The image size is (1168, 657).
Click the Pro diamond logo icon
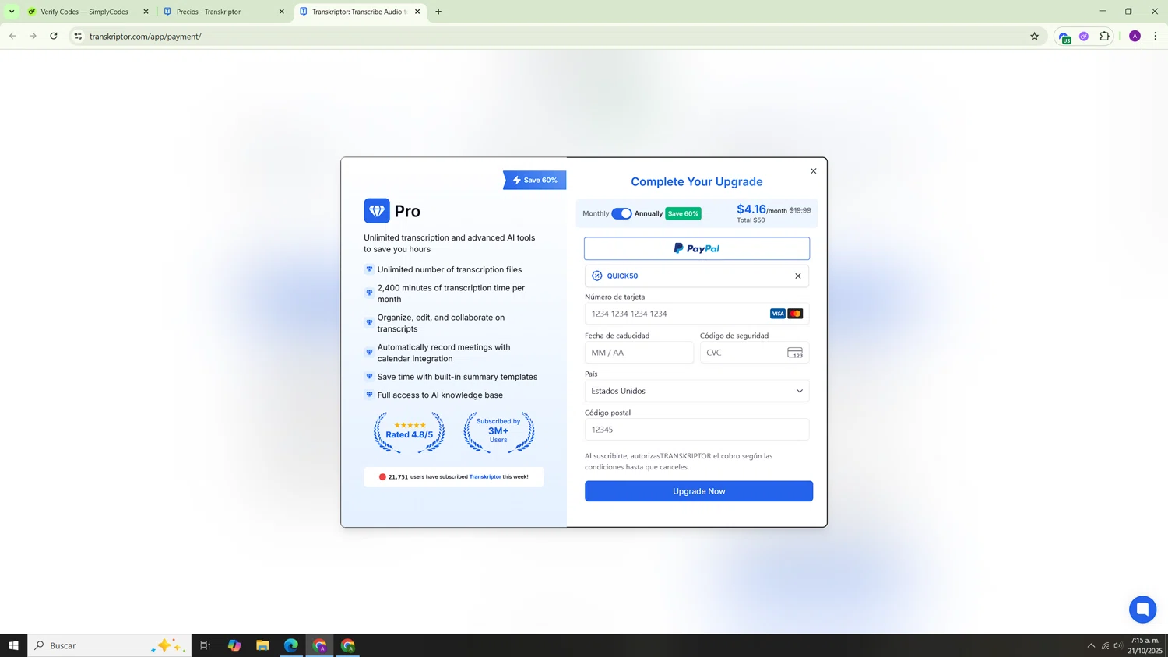pos(377,211)
